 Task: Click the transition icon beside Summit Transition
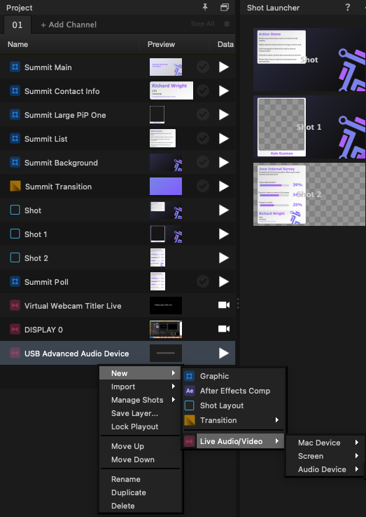click(15, 187)
